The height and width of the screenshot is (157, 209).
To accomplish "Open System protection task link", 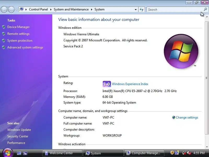I will [x=20, y=41].
